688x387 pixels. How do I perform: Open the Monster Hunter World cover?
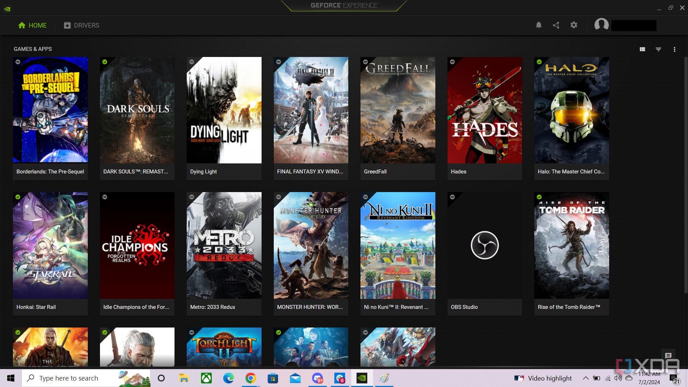pyautogui.click(x=311, y=245)
